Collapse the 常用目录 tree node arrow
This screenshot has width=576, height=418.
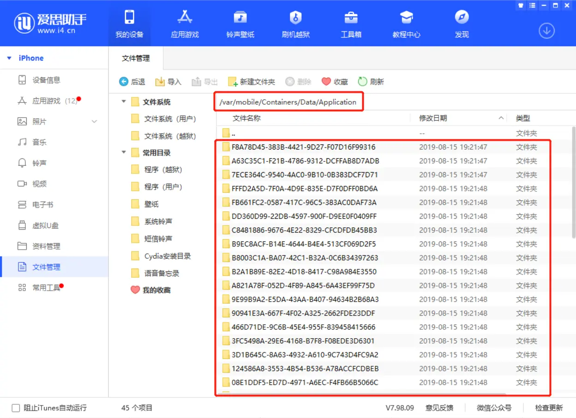124,152
